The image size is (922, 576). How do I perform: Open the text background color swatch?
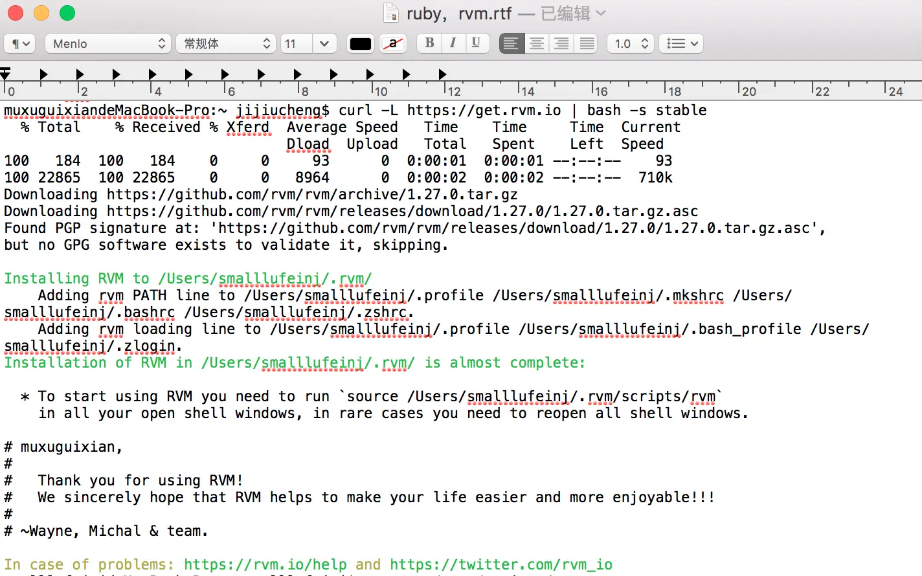coord(392,43)
